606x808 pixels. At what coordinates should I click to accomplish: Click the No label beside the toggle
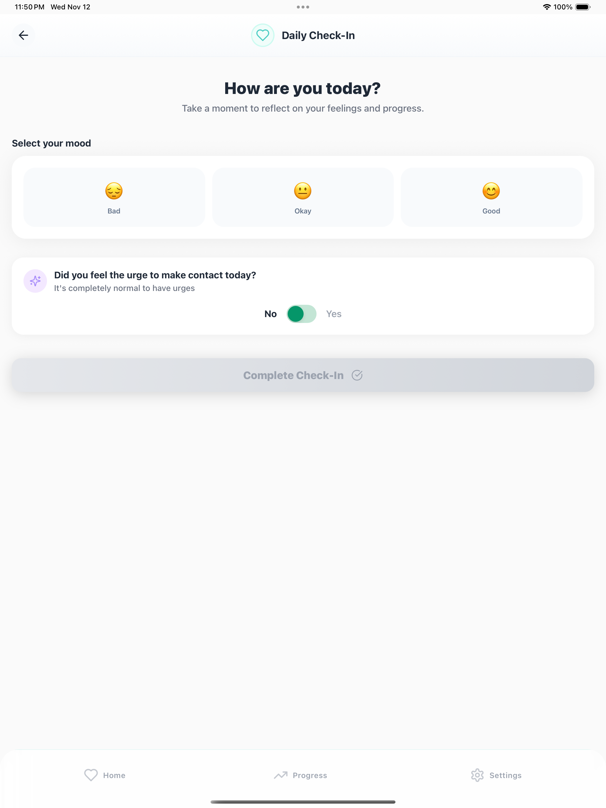pos(270,314)
